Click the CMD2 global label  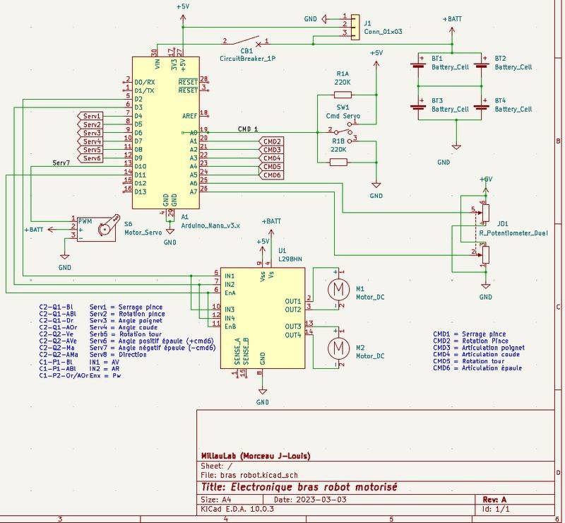pyautogui.click(x=271, y=141)
